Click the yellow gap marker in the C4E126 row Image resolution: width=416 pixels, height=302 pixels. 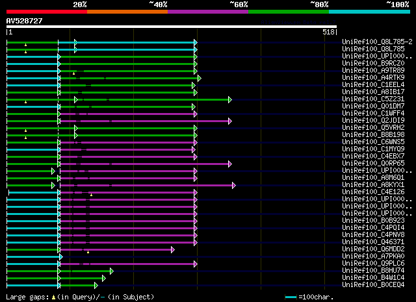[x=91, y=195]
